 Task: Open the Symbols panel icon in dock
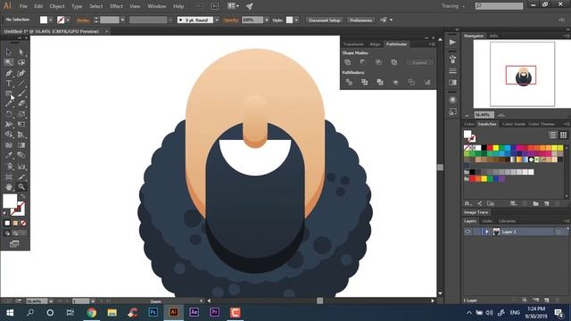[x=452, y=59]
